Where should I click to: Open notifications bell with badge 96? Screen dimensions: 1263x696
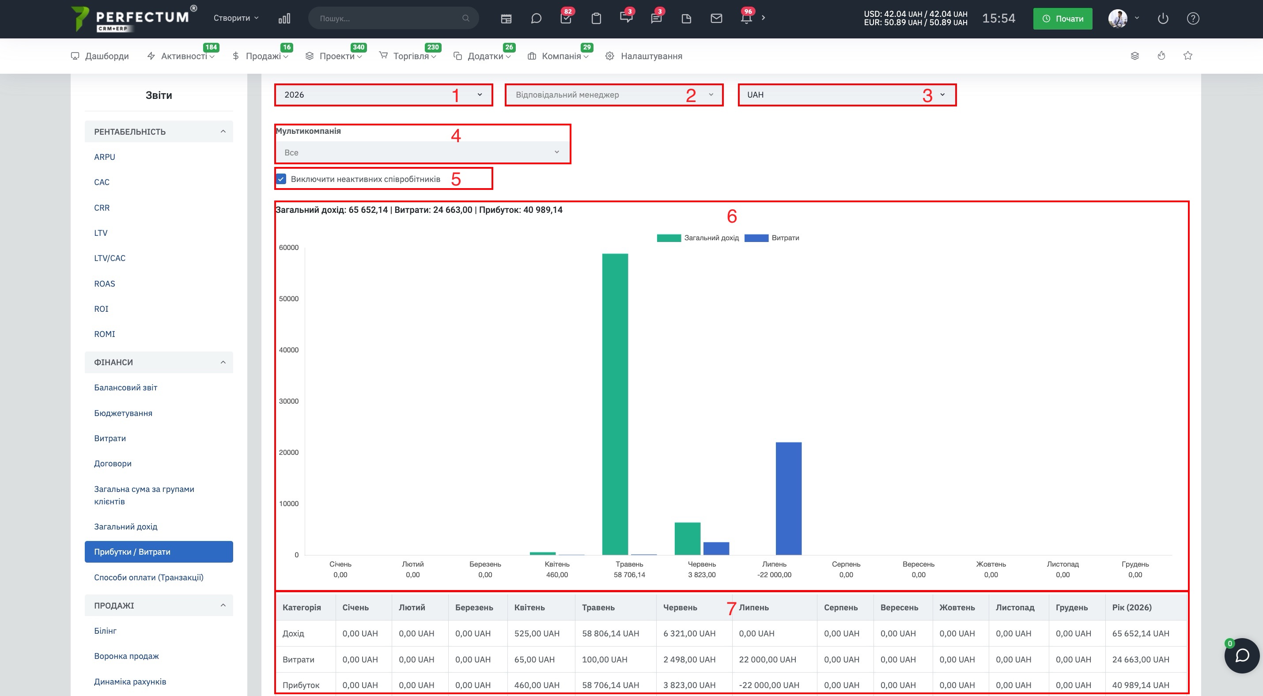pos(746,19)
